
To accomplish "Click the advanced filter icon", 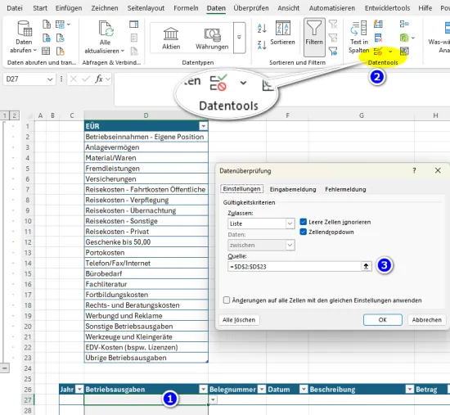I will point(333,51).
